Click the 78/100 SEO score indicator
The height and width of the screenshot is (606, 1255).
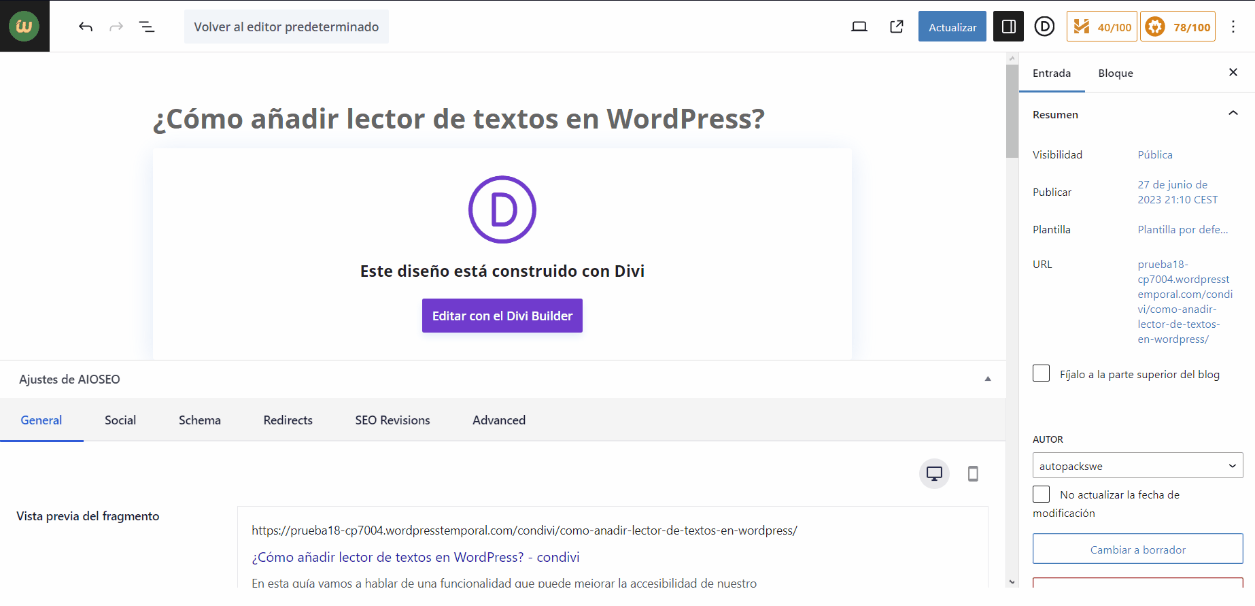coord(1177,27)
